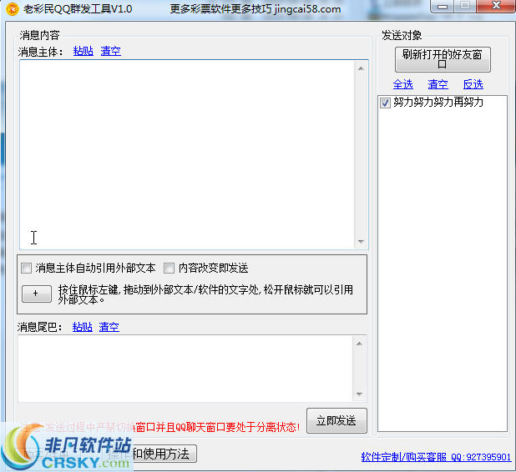Close the 老彩民QQ群发工具 window
The width and height of the screenshot is (516, 472).
tap(496, 6)
